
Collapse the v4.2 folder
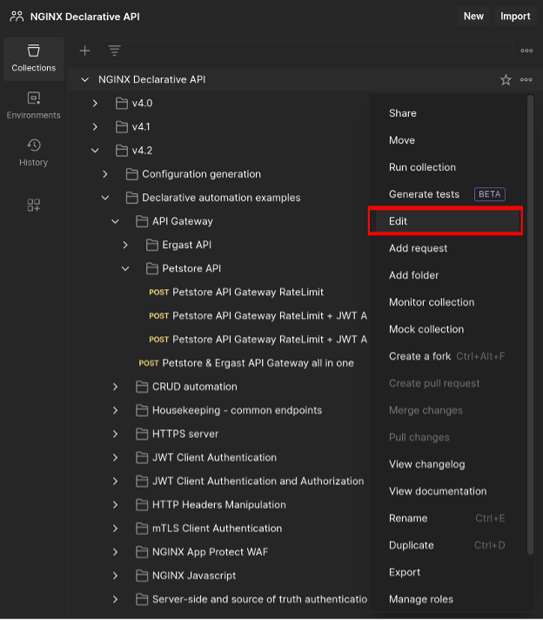coord(95,151)
